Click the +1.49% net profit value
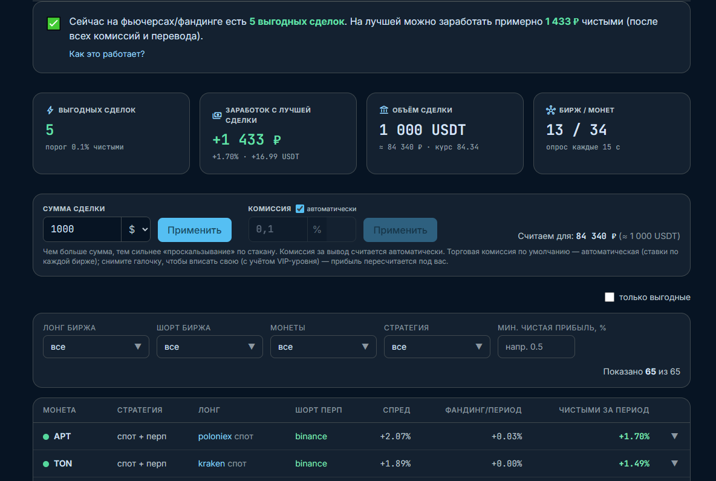Image resolution: width=716 pixels, height=481 pixels. coord(634,464)
